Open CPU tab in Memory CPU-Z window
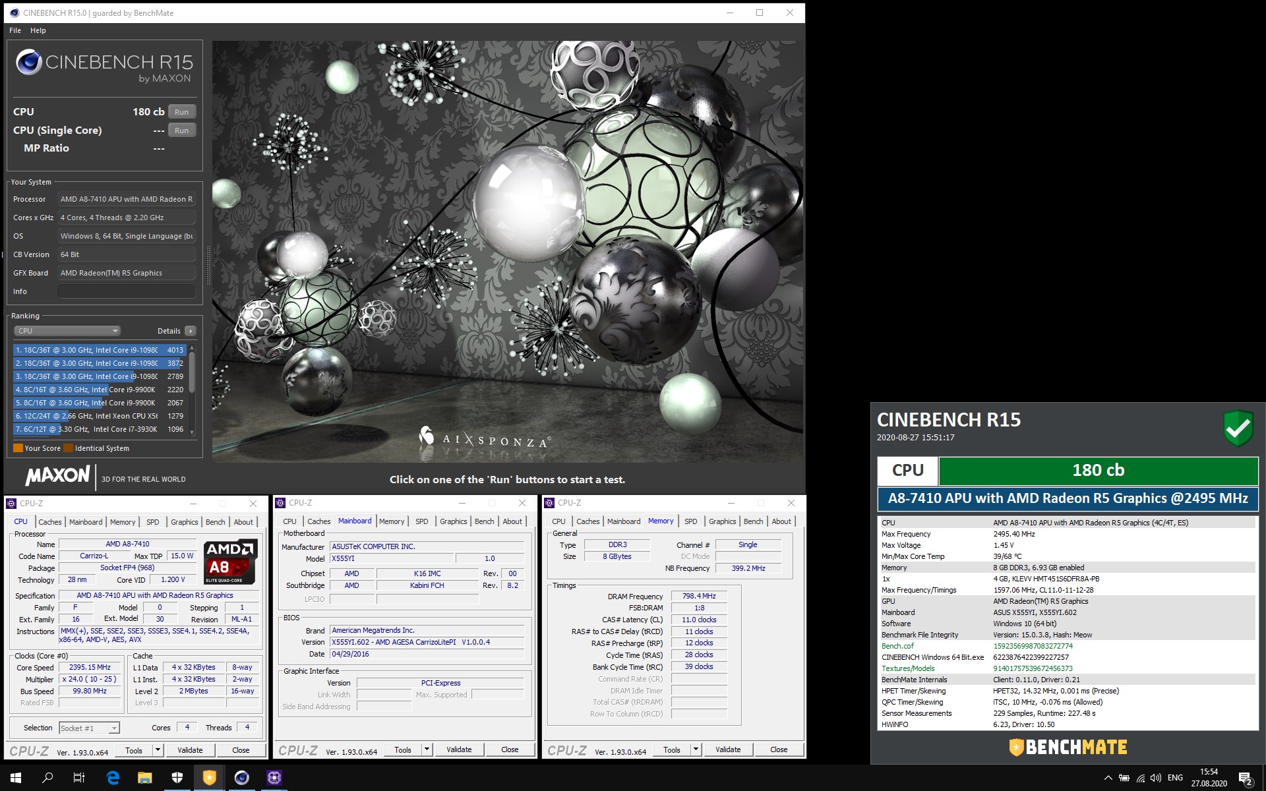Image resolution: width=1266 pixels, height=791 pixels. pyautogui.click(x=558, y=521)
